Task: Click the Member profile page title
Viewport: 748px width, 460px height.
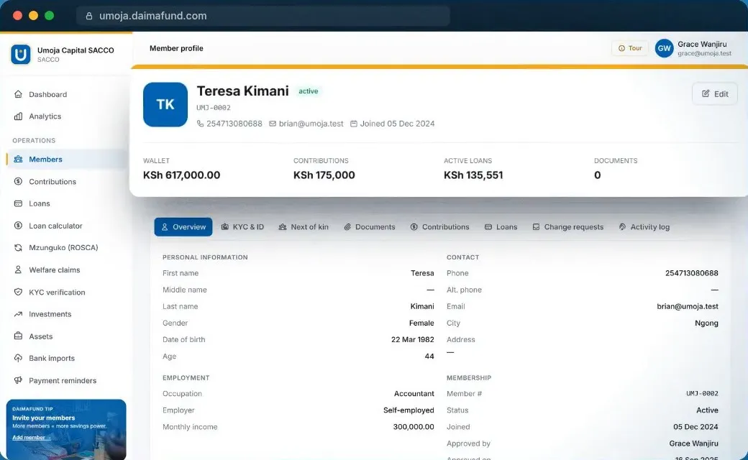Action: (x=176, y=48)
